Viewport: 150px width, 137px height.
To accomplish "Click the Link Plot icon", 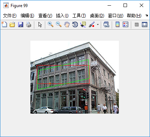I will [x=106, y=24].
